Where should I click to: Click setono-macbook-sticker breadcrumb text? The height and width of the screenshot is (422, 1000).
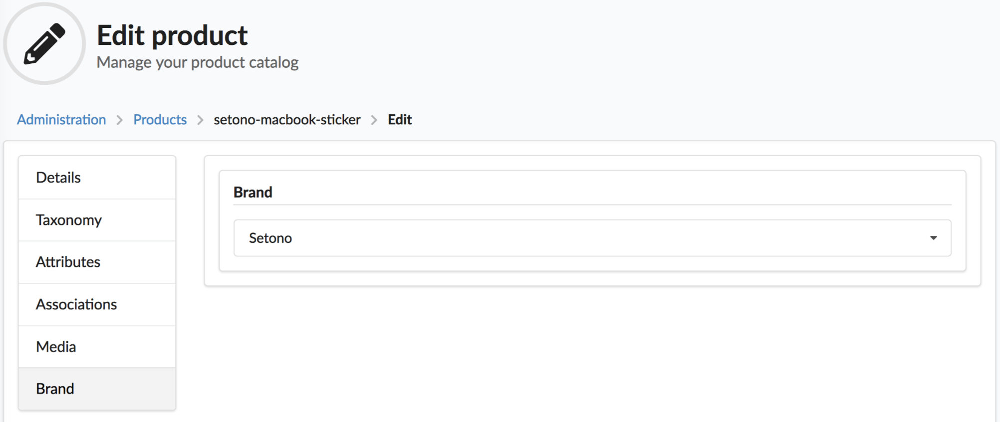point(287,120)
